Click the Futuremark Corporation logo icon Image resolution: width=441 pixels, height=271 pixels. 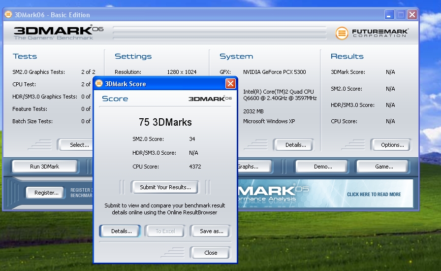point(342,33)
